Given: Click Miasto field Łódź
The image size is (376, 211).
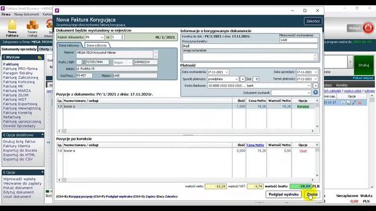Looking at the screenshot, I should (135, 76).
